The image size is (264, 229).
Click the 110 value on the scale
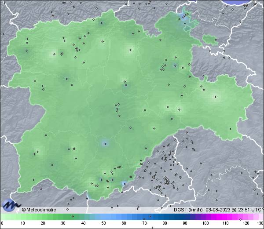point(226,223)
